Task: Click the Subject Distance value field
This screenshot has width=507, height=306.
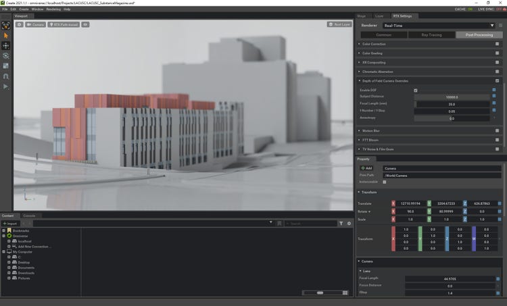Action: (x=452, y=97)
